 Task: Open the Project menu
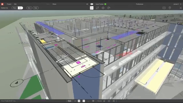coord(9,4)
